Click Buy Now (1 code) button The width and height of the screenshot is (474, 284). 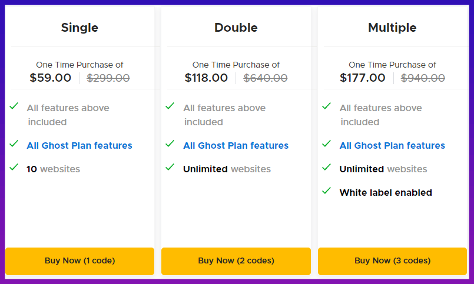[x=79, y=260]
